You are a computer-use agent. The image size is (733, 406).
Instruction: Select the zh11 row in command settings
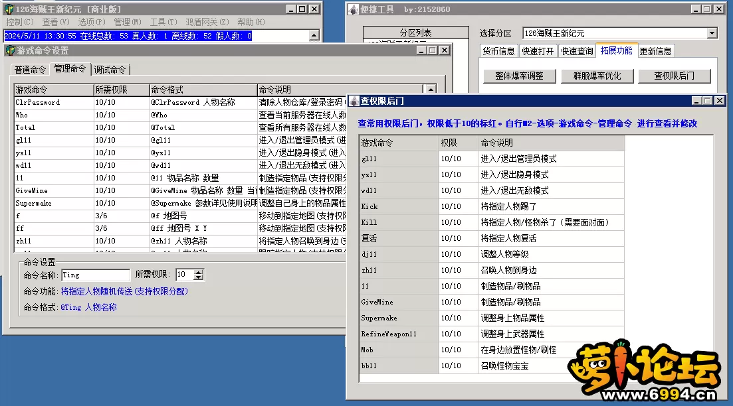pos(181,241)
